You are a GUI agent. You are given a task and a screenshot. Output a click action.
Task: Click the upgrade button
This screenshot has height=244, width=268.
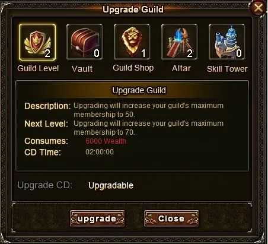97,218
